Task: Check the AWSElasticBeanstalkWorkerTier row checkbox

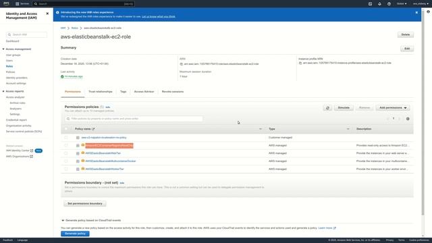Action: coord(66,169)
